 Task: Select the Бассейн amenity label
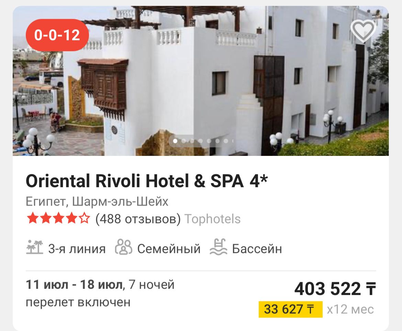(x=257, y=249)
